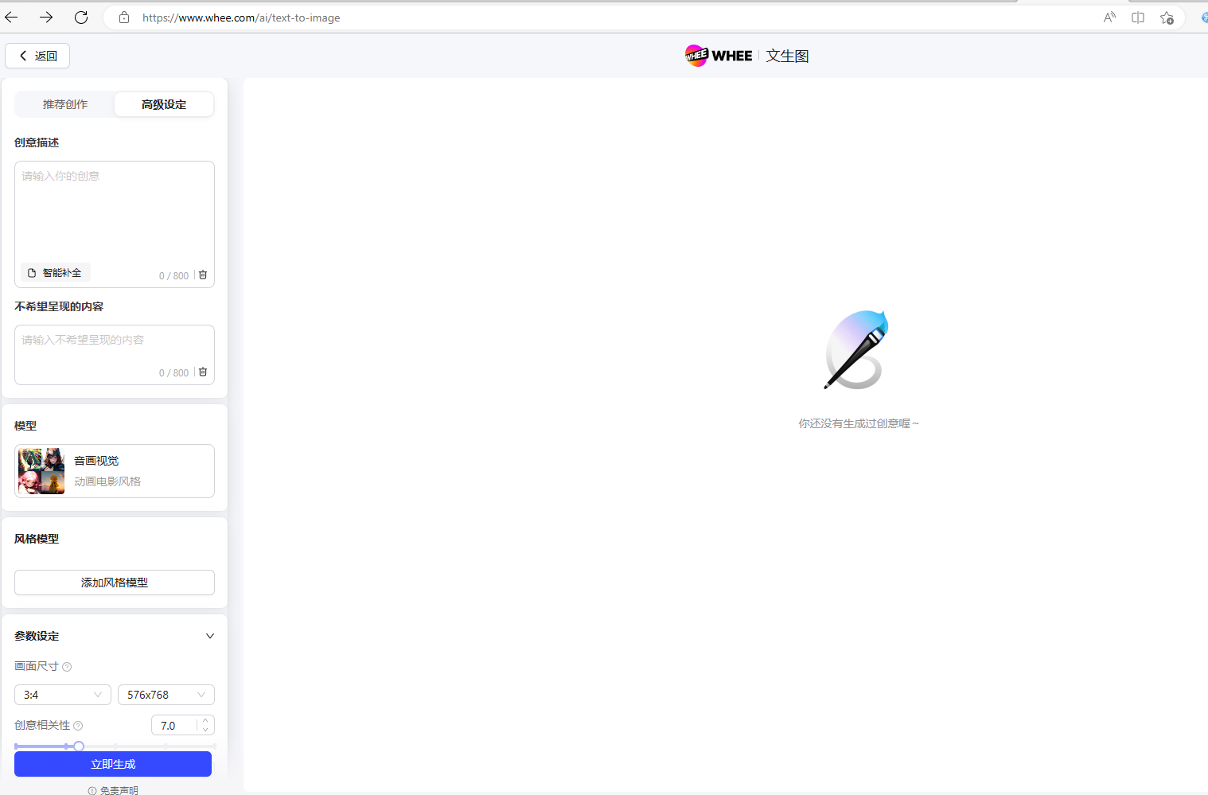The height and width of the screenshot is (795, 1208).
Task: Click the read aloud icon in address bar
Action: [x=1109, y=18]
